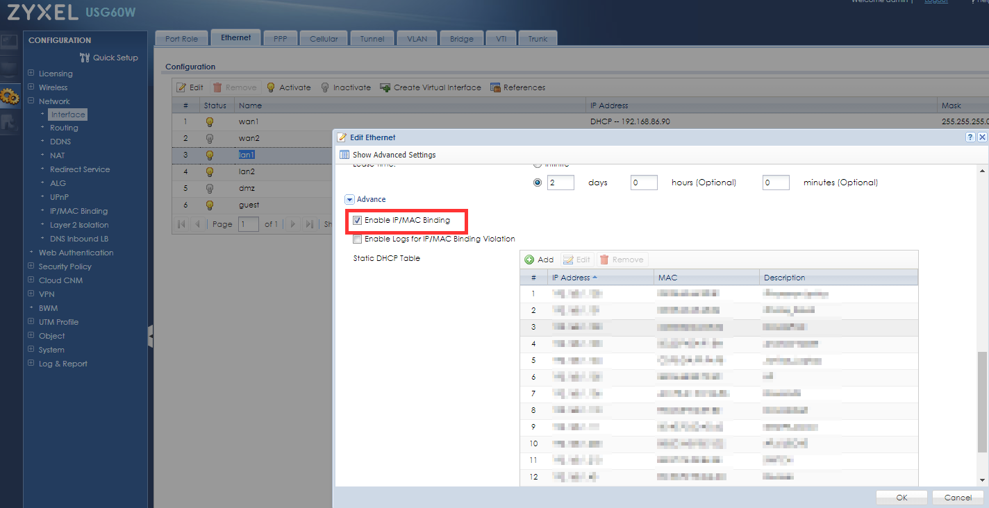Click the Quick Setup wrench icon

coord(85,58)
